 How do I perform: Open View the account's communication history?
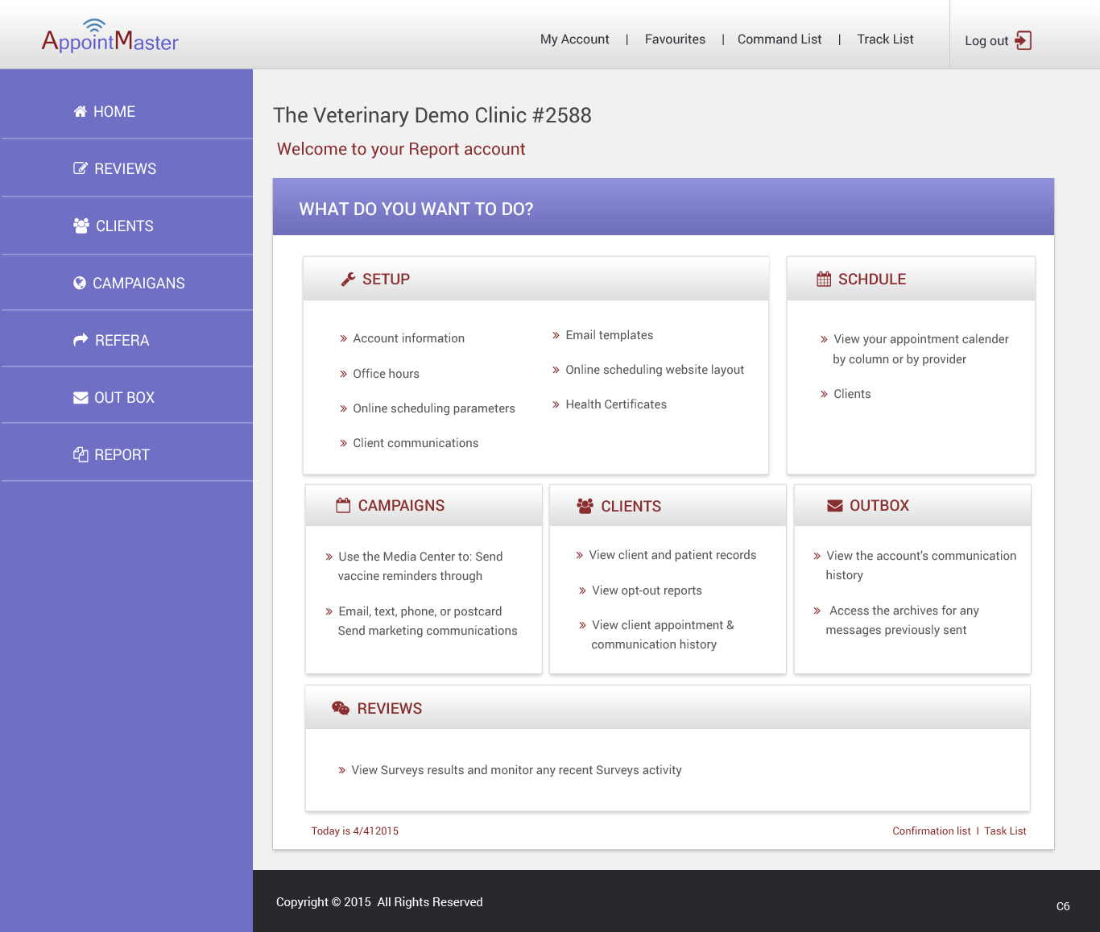point(920,565)
